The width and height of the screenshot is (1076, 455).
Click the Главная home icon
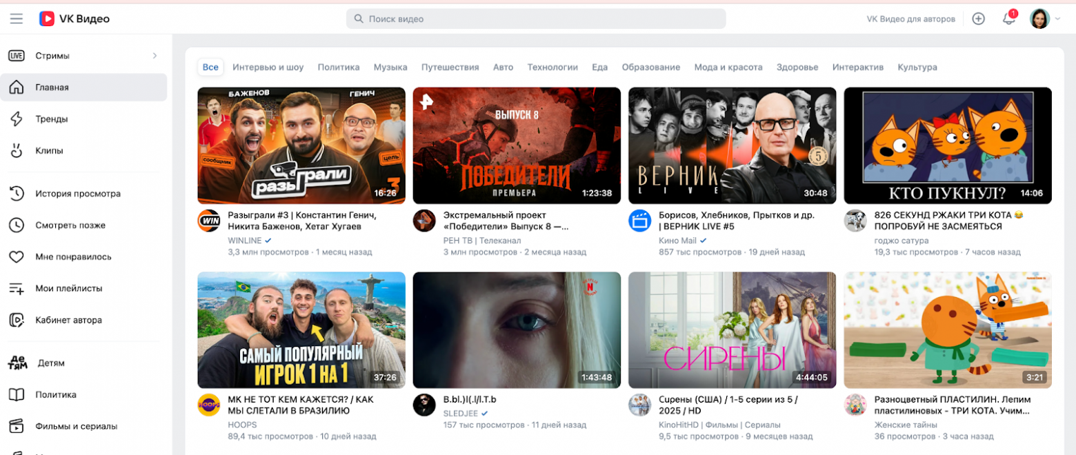17,88
